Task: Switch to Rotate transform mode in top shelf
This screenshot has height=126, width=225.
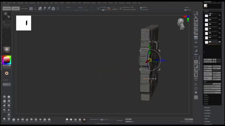Action: [x=49, y=8]
